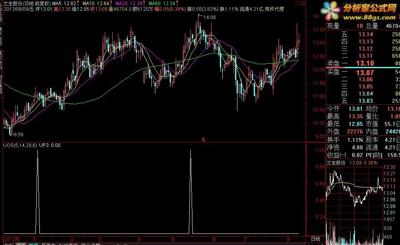400x245 pixels.
Task: Click the month 6 marker on the timeline
Action: tap(214, 239)
